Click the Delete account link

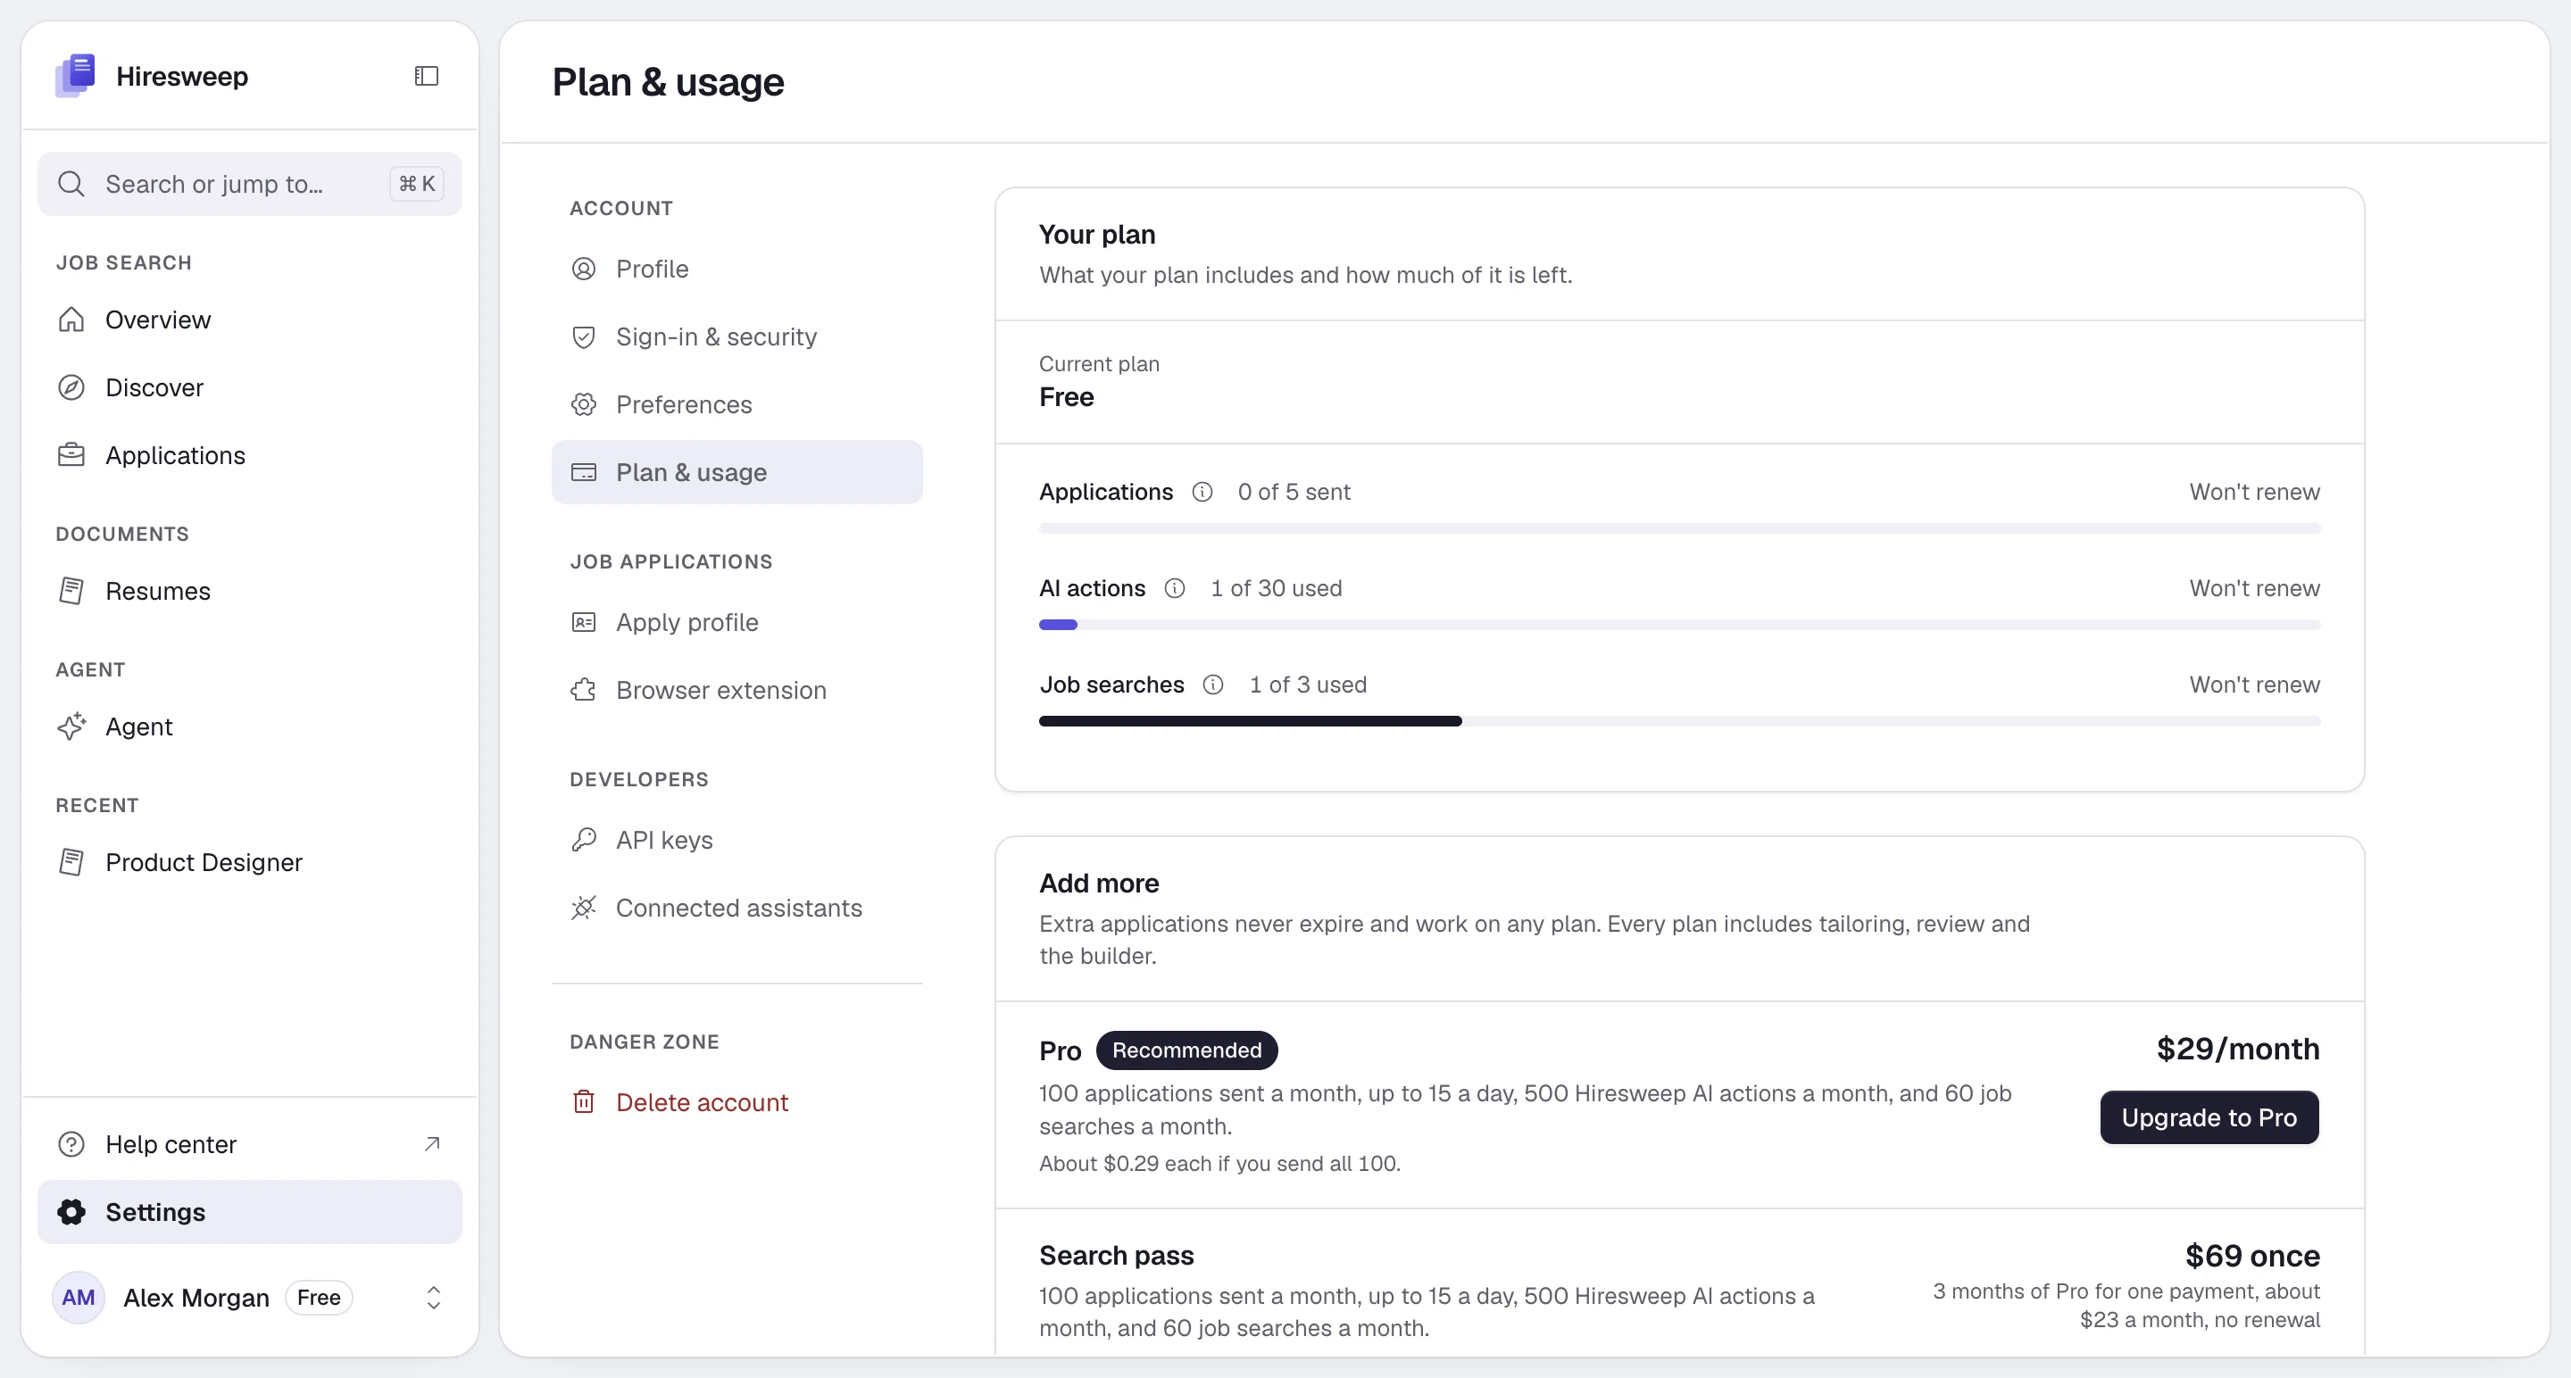[736, 1101]
